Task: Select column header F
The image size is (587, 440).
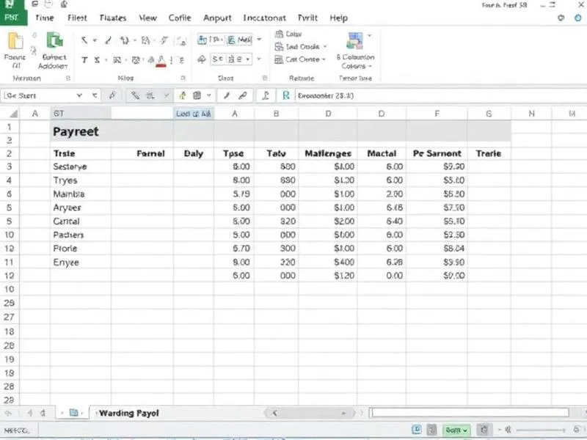Action: [437, 114]
